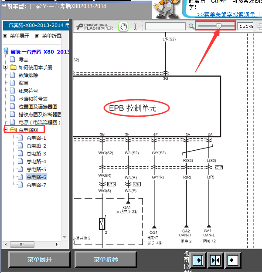Click the tree horizontal scrollbar thumb
This screenshot has width=262, height=273.
pos(22,244)
